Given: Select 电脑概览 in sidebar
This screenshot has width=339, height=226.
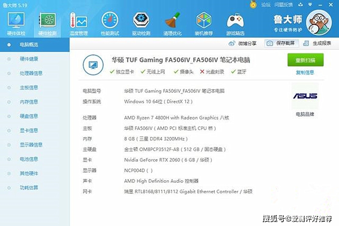Looking at the screenshot, I should click(35, 45).
